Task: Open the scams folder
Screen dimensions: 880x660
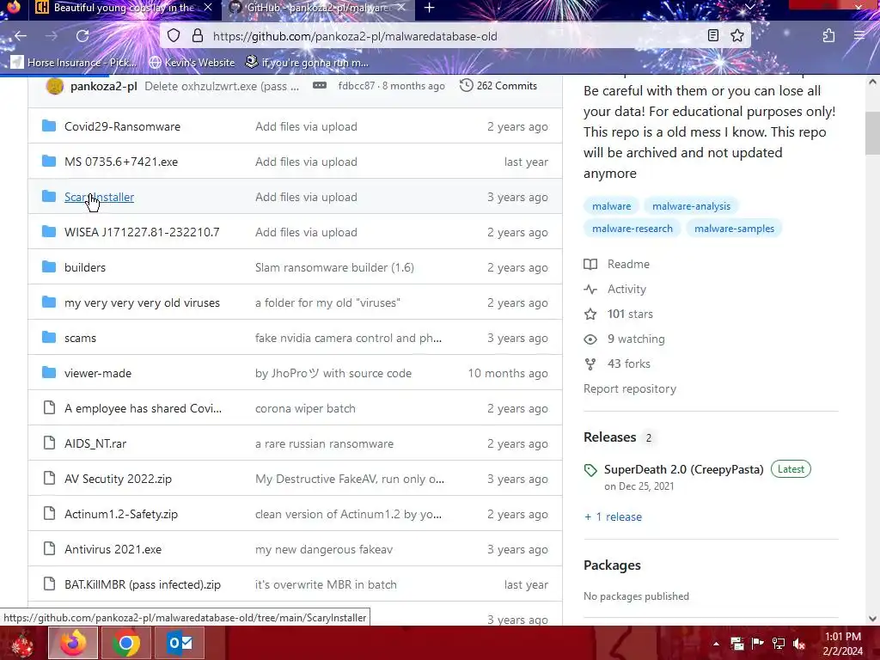Action: click(80, 339)
